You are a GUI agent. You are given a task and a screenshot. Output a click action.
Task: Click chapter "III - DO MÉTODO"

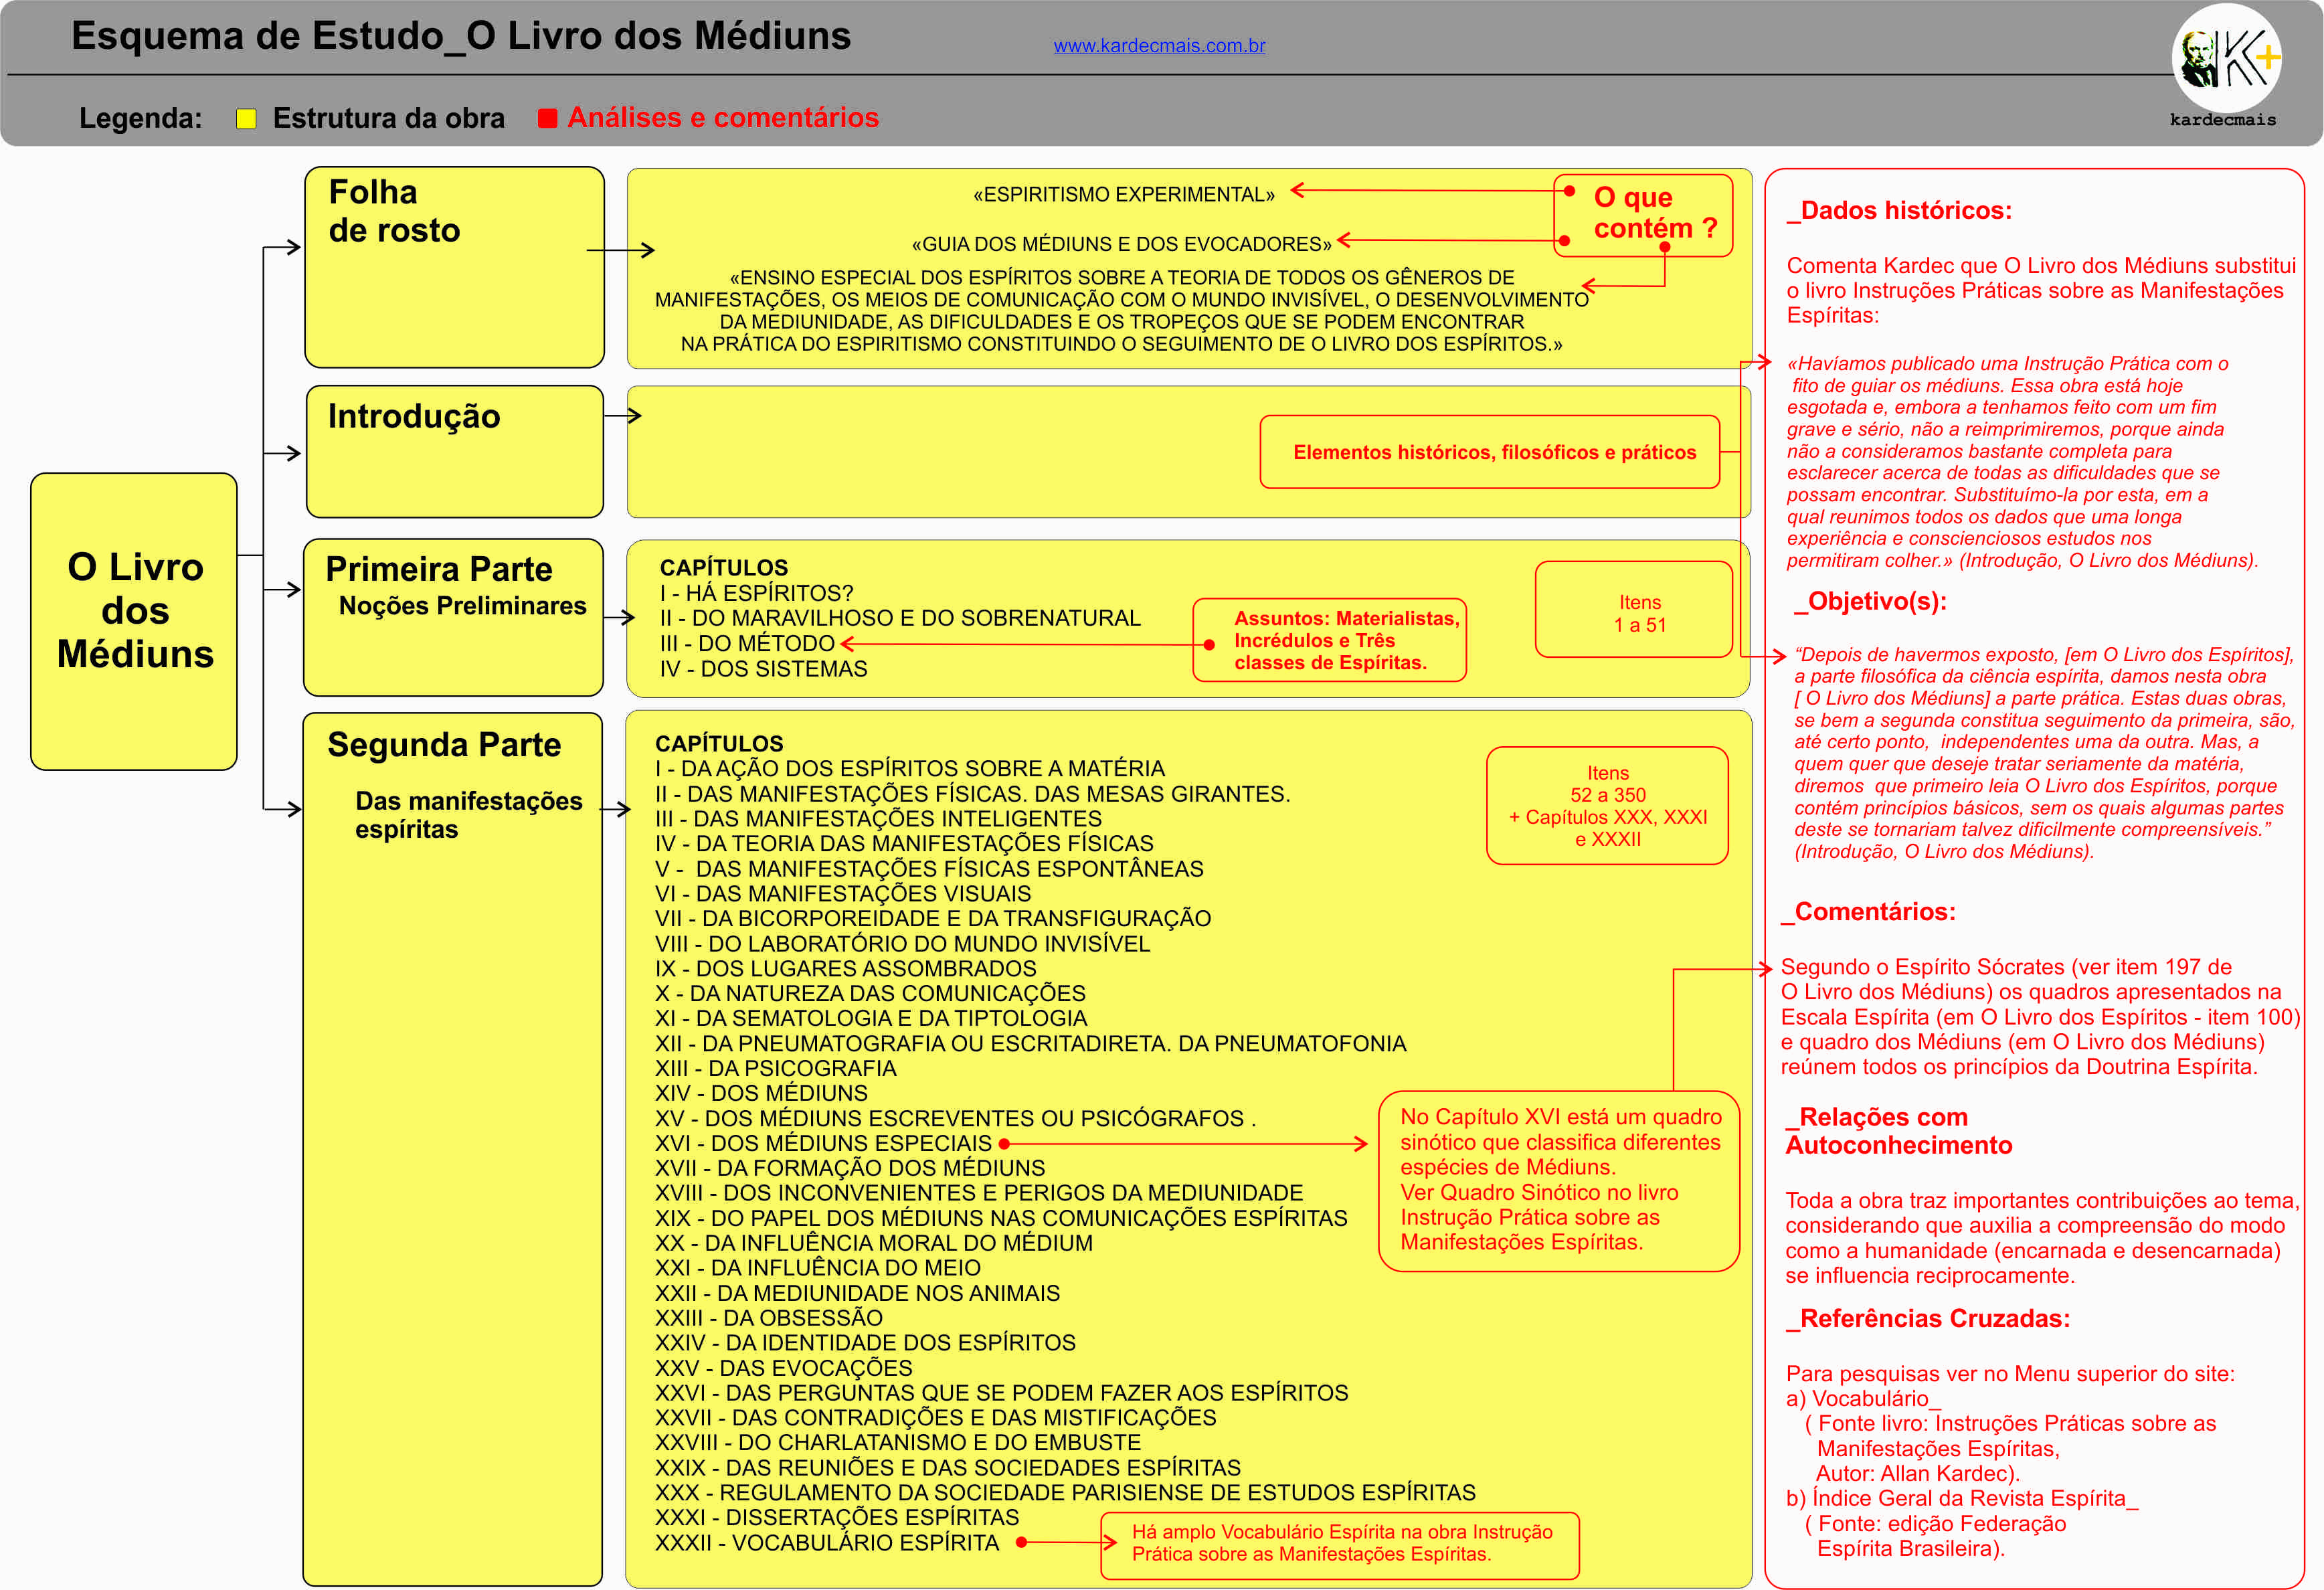[747, 643]
